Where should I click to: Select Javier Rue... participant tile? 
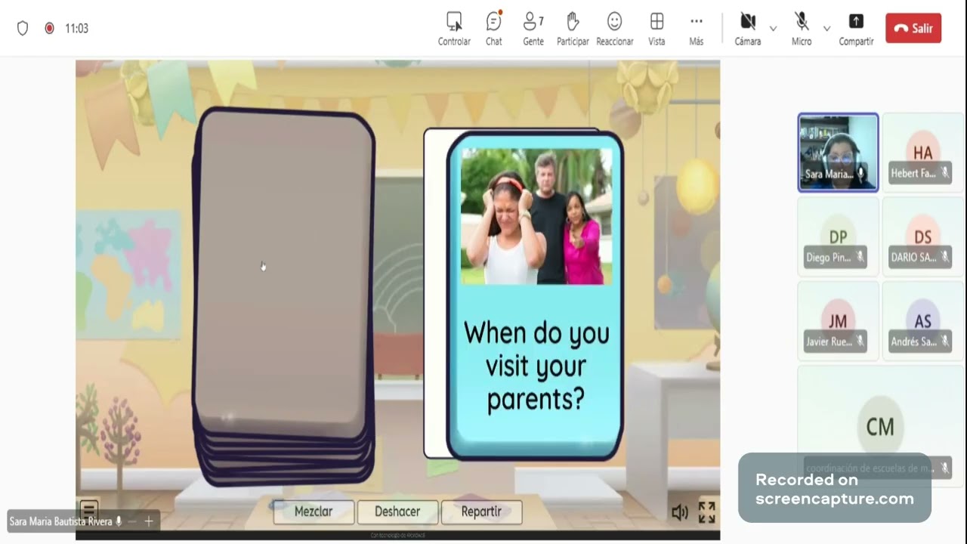click(838, 321)
